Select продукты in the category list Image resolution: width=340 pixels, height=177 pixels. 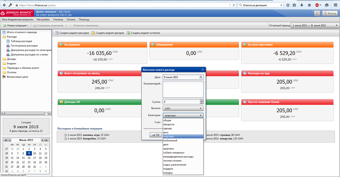tap(169, 124)
